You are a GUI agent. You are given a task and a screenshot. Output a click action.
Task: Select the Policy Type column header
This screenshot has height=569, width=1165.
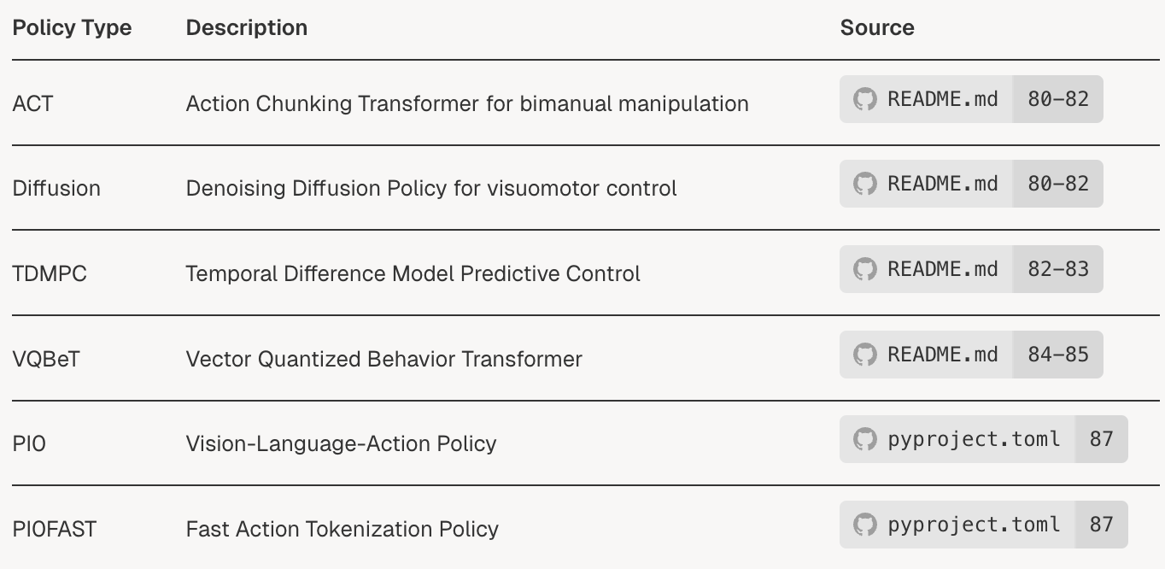72,27
